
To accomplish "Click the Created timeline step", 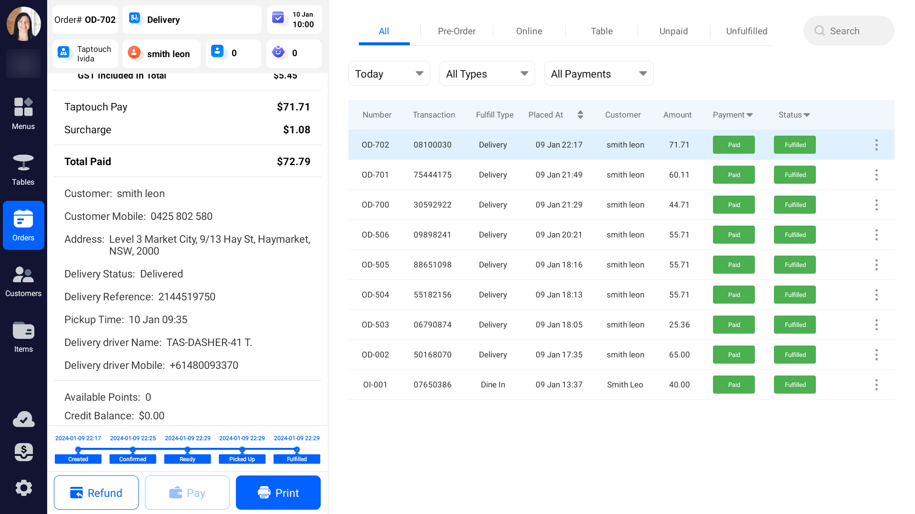I will point(78,459).
